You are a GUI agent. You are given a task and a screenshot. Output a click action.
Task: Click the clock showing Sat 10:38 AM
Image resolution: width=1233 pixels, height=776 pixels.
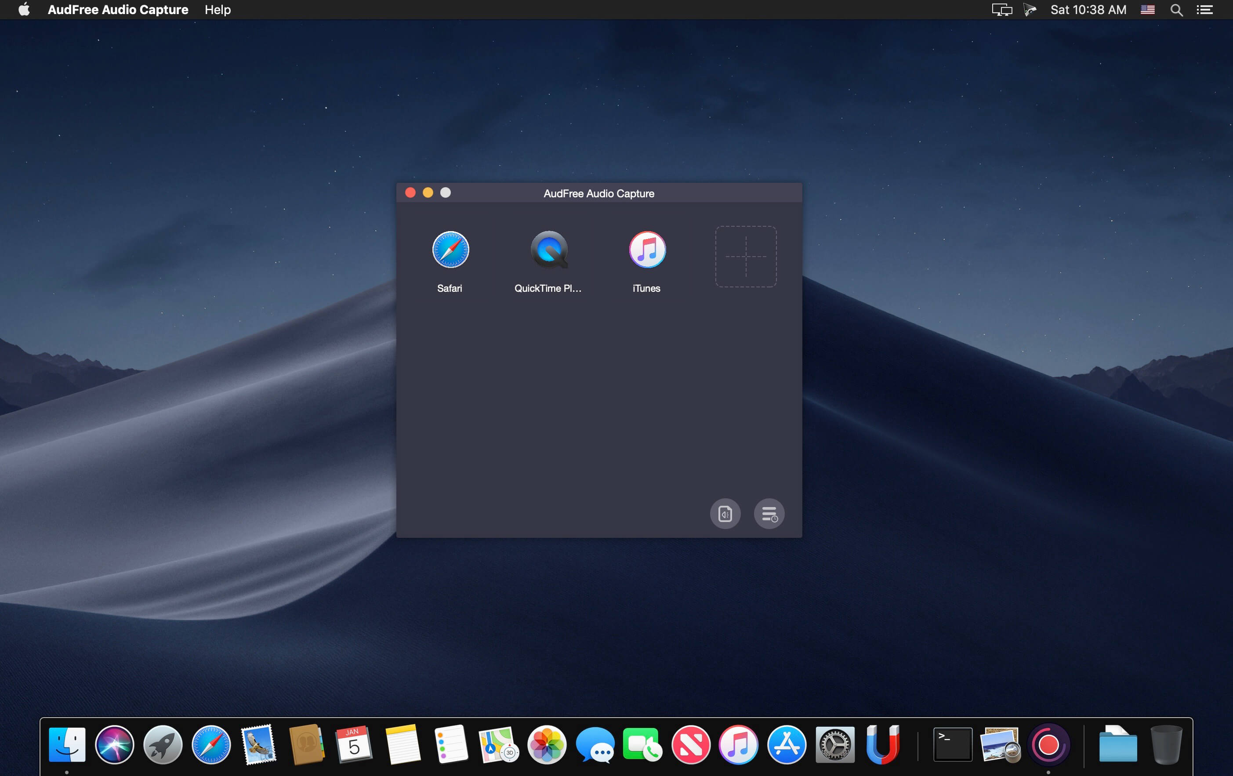(1088, 10)
